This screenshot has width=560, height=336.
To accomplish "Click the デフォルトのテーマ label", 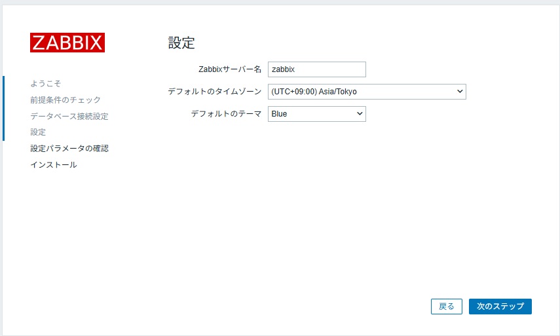I will (226, 114).
